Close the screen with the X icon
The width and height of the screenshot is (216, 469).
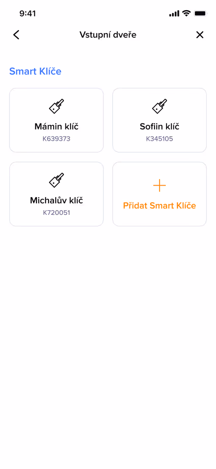[200, 35]
